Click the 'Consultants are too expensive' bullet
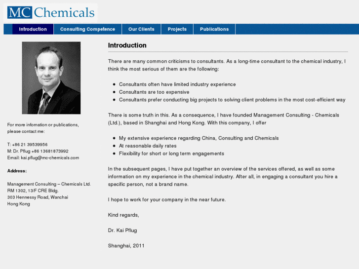The height and width of the screenshot is (269, 359). pos(154,92)
